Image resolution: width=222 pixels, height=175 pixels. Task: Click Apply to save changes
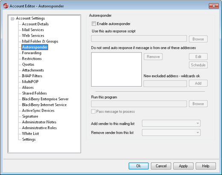183,166
